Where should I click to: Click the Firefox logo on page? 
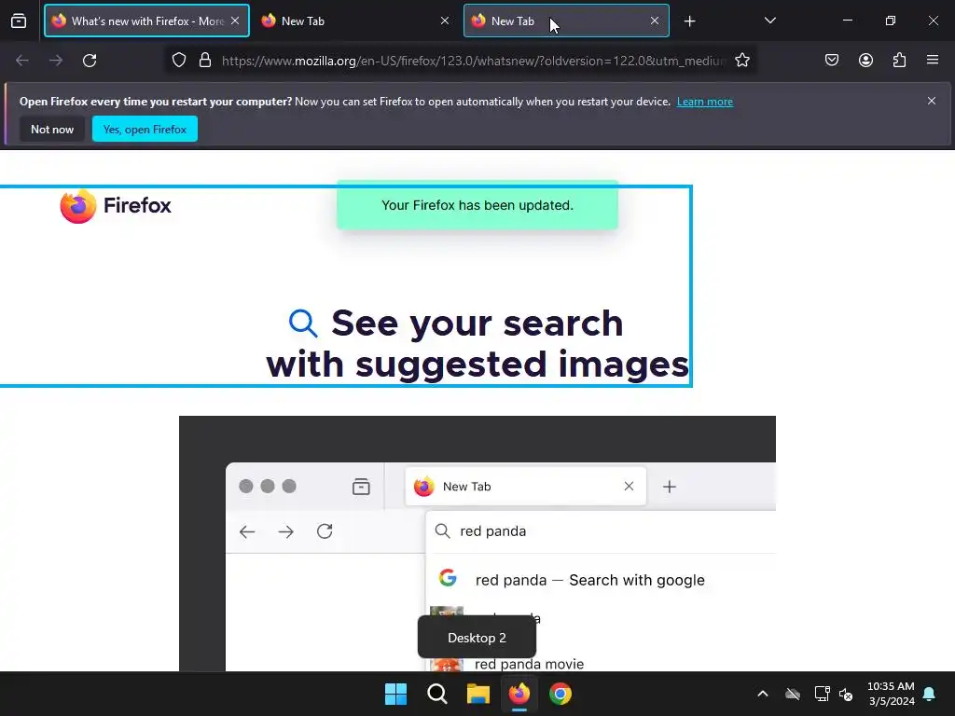116,206
